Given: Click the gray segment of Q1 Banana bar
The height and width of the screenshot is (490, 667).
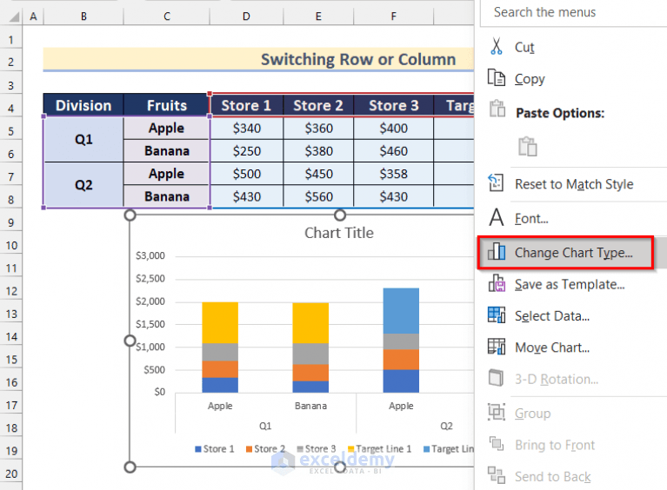Looking at the screenshot, I should point(310,354).
